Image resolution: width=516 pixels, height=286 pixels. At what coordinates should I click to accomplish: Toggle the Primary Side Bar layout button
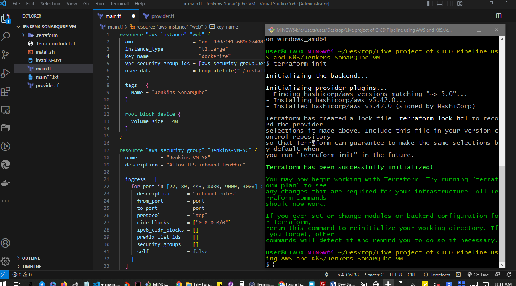[430, 3]
